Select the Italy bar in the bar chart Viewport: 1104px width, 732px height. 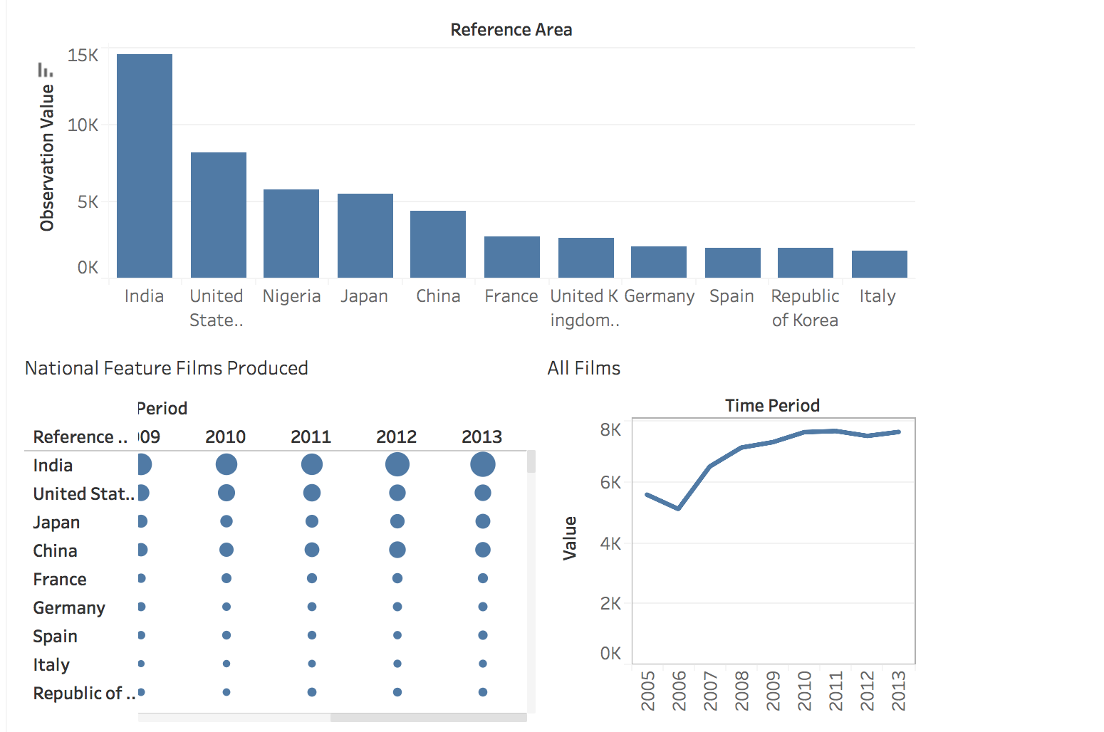[x=879, y=263]
